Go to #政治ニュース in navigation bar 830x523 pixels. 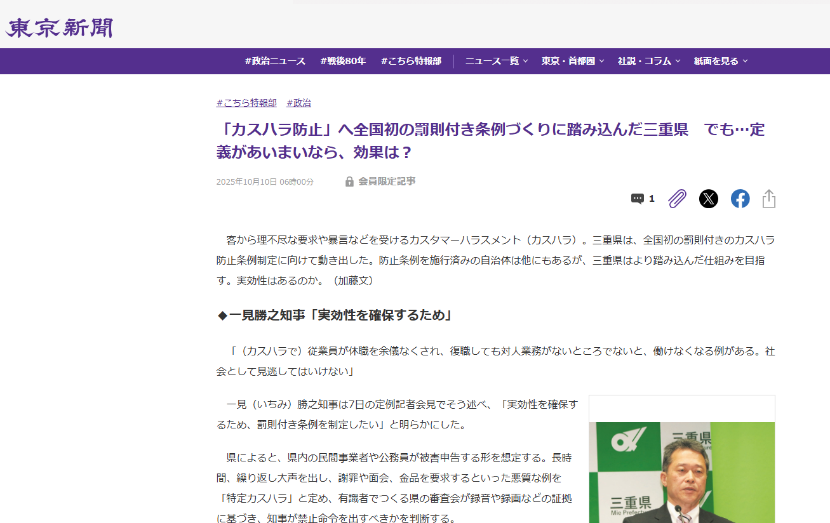275,61
